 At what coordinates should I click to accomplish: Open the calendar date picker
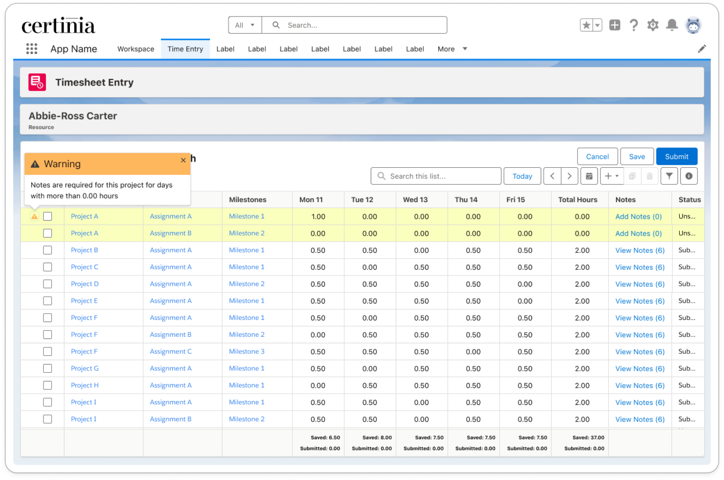(x=589, y=176)
